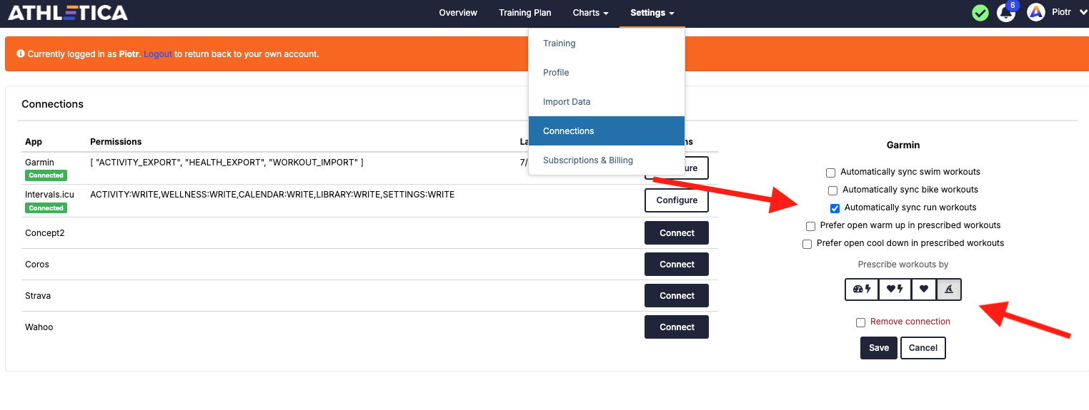The height and width of the screenshot is (410, 1089).
Task: Enable automatically sync swim workouts
Action: pos(830,173)
